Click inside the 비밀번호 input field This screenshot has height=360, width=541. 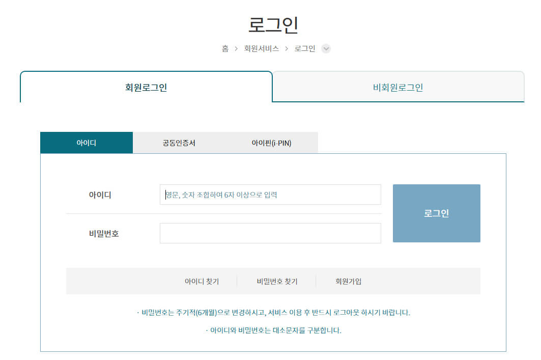coord(270,233)
